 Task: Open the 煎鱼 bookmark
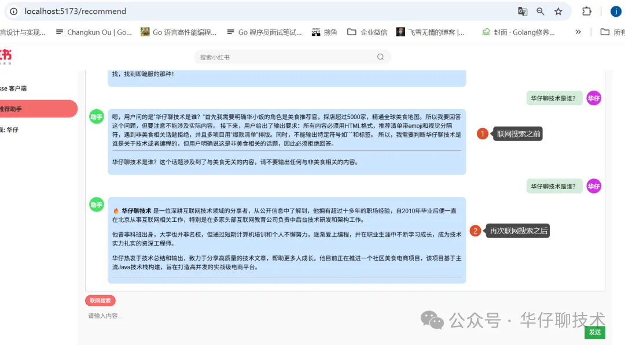tap(325, 32)
